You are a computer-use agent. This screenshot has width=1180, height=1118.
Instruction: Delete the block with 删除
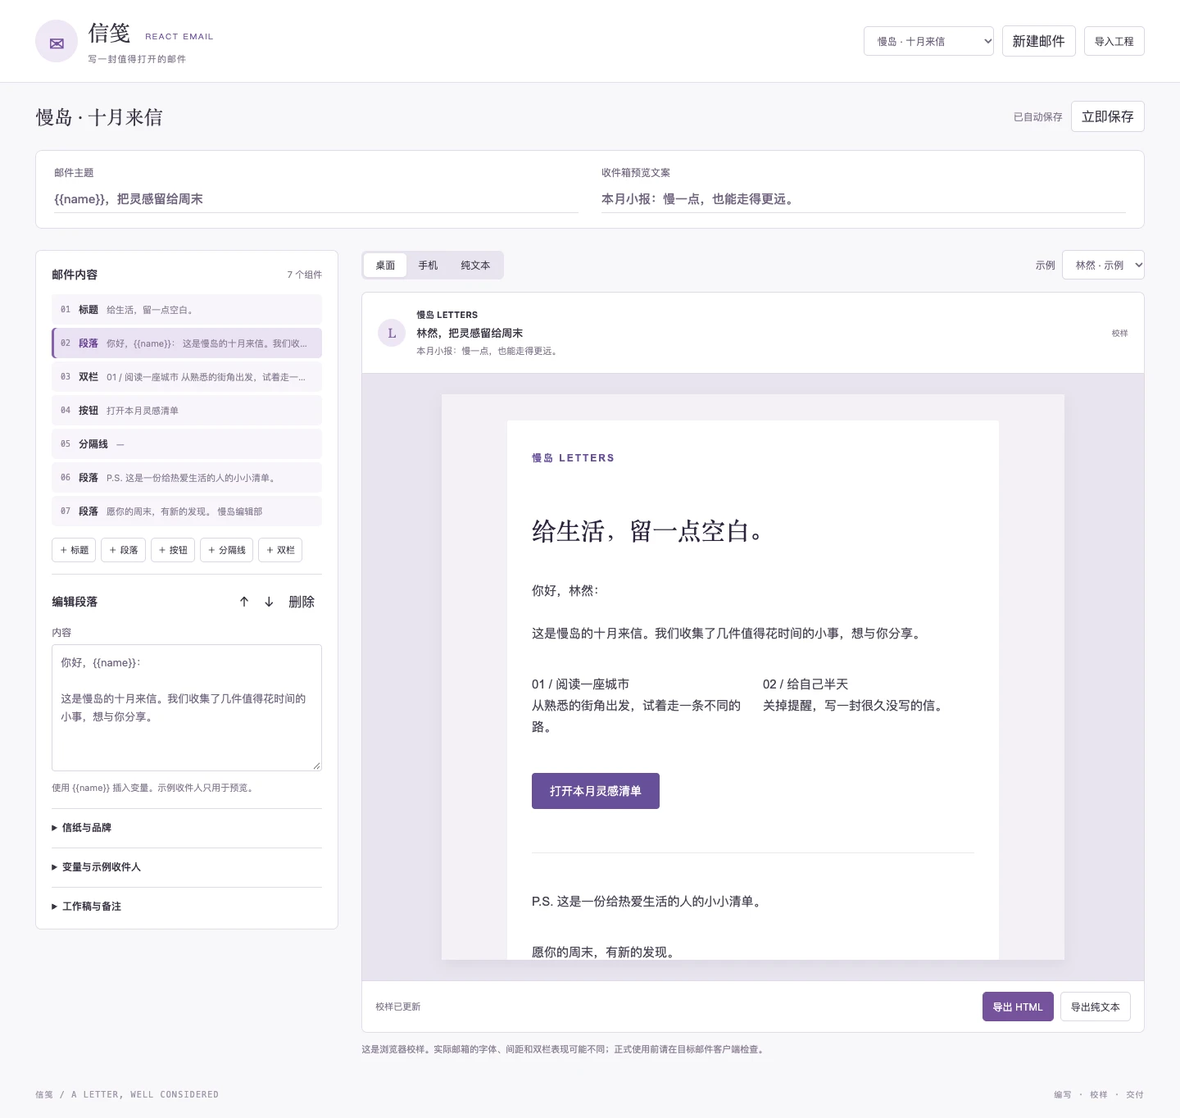302,602
